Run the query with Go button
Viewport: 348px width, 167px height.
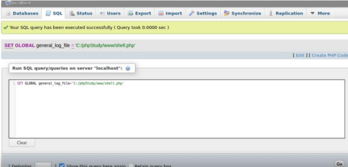point(339,164)
